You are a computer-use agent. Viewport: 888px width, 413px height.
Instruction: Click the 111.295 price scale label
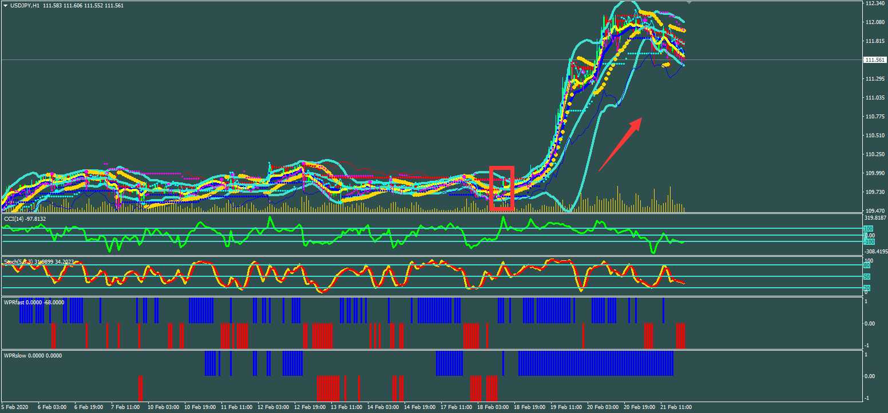tap(875, 79)
